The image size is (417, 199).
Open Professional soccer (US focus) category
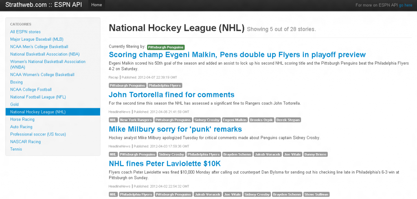coord(38,134)
